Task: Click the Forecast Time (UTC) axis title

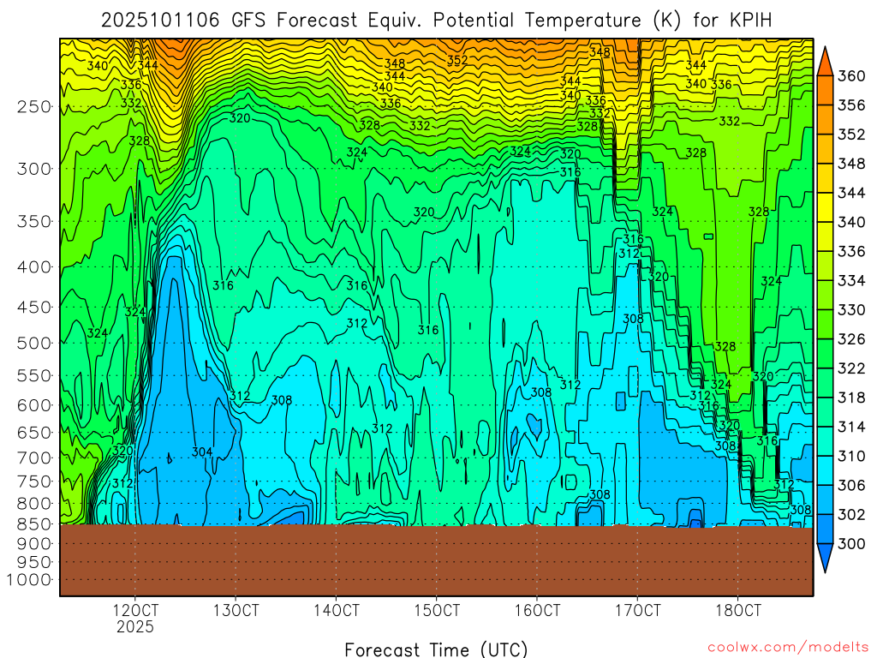Action: [436, 649]
